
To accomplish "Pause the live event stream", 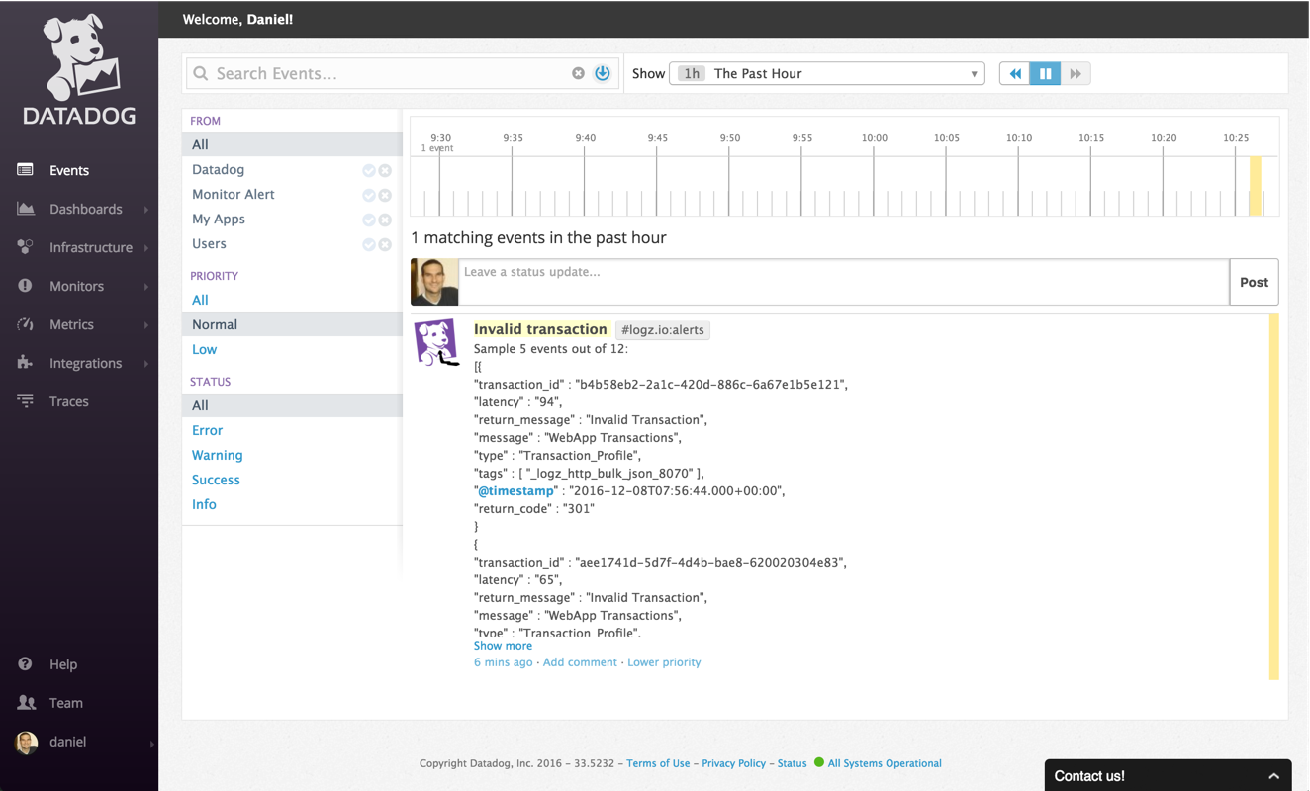I will coord(1045,74).
